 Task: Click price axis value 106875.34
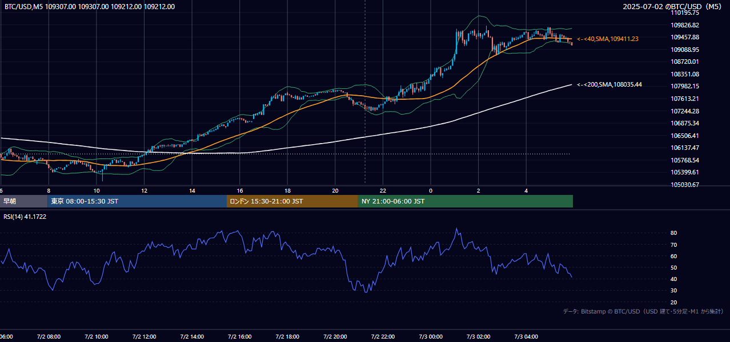(x=685, y=123)
